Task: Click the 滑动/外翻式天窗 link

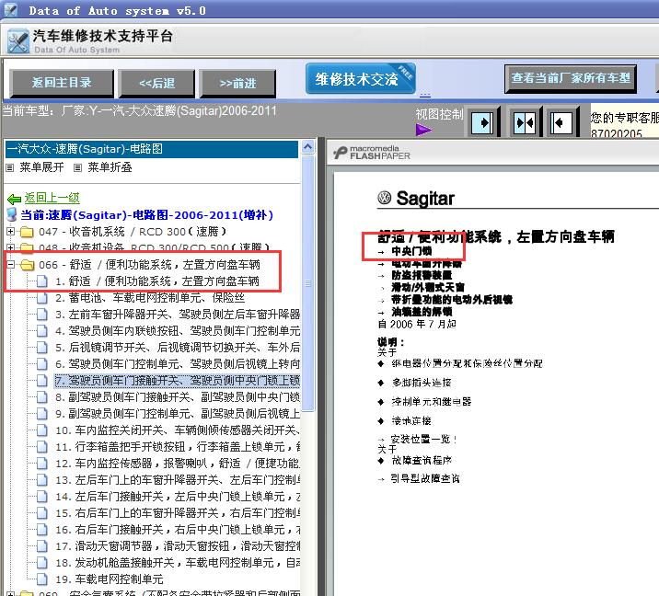Action: [x=428, y=287]
